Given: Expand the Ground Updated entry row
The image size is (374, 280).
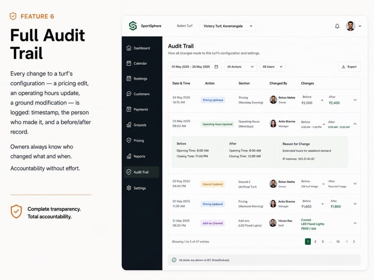Looking at the screenshot, I should click(355, 184).
